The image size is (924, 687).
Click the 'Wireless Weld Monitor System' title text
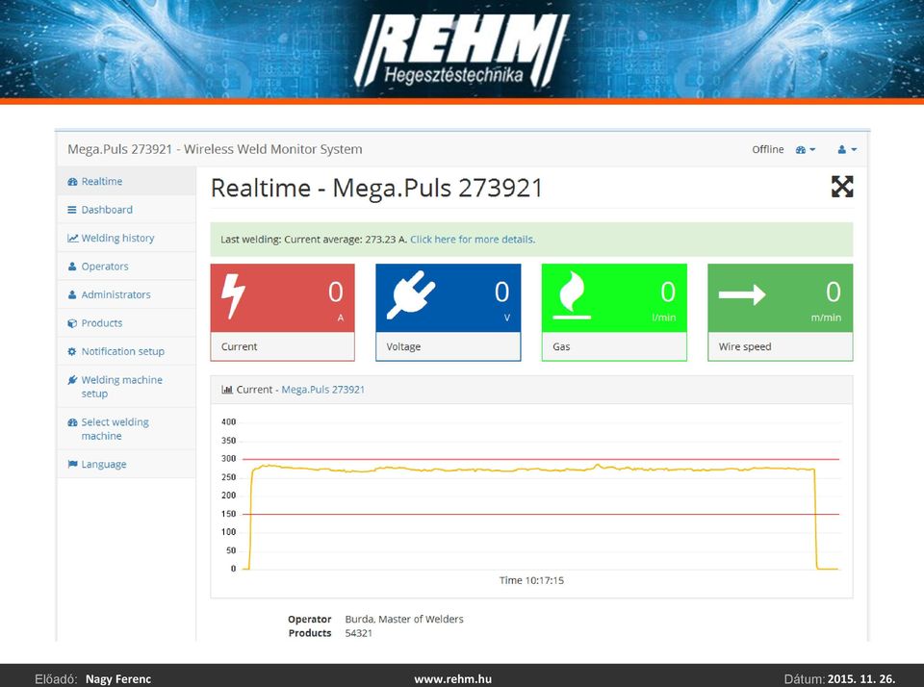pyautogui.click(x=272, y=149)
